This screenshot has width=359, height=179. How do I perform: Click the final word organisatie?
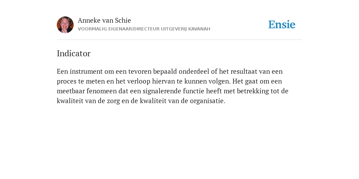(208, 101)
